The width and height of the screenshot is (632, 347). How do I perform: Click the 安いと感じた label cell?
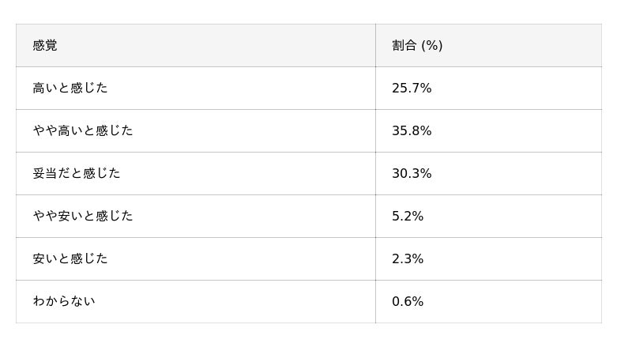pyautogui.click(x=70, y=259)
